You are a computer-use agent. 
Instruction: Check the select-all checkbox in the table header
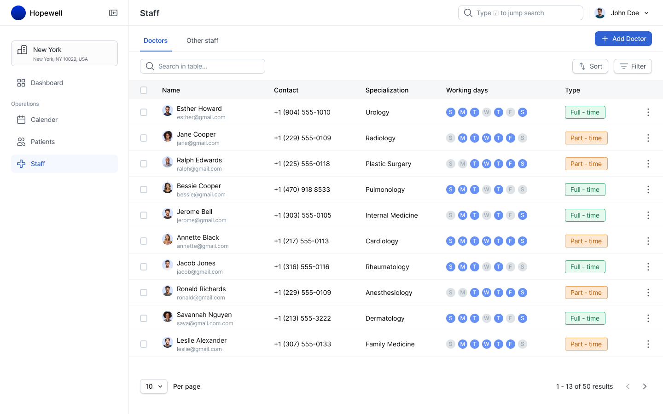143,90
